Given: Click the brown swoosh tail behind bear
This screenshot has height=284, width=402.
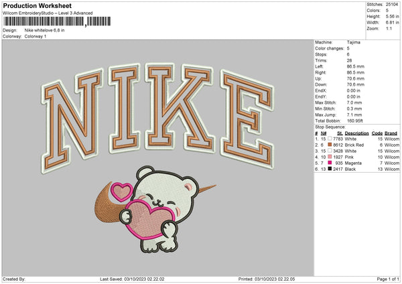Looking at the screenshot, I should 208,189.
